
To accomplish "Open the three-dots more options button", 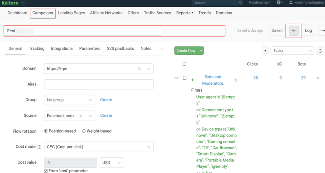I will pyautogui.click(x=322, y=31).
